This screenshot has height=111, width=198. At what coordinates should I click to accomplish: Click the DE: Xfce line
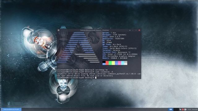[106, 40]
